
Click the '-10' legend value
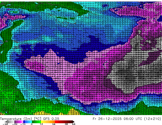tap(23, 124)
